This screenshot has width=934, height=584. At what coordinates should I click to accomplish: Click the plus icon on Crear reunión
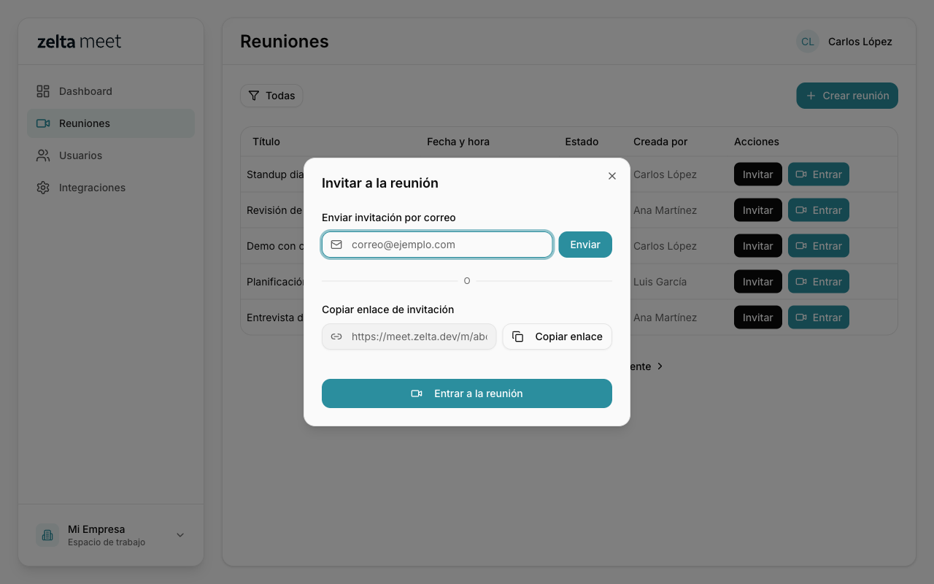(x=811, y=96)
